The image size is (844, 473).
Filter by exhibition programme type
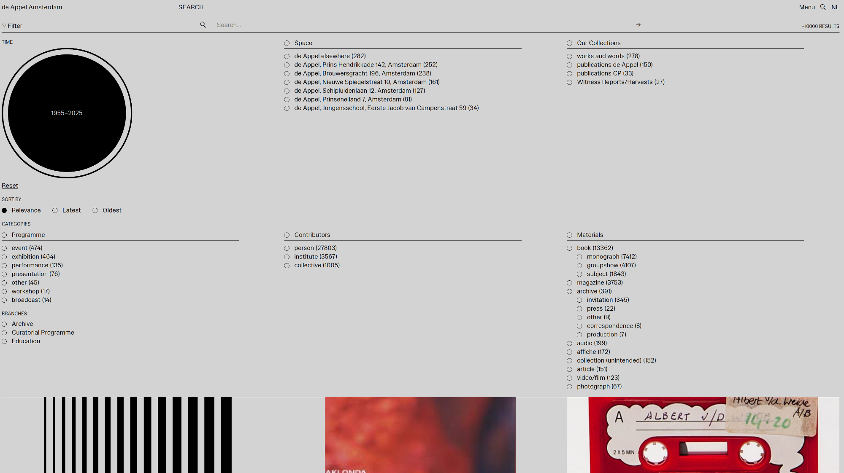tap(4, 257)
